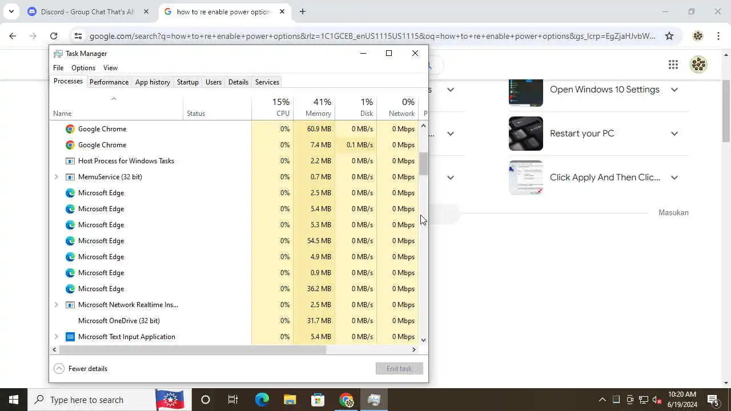Expand the Microsoft Text Input Application group
The height and width of the screenshot is (411, 731).
(x=56, y=337)
